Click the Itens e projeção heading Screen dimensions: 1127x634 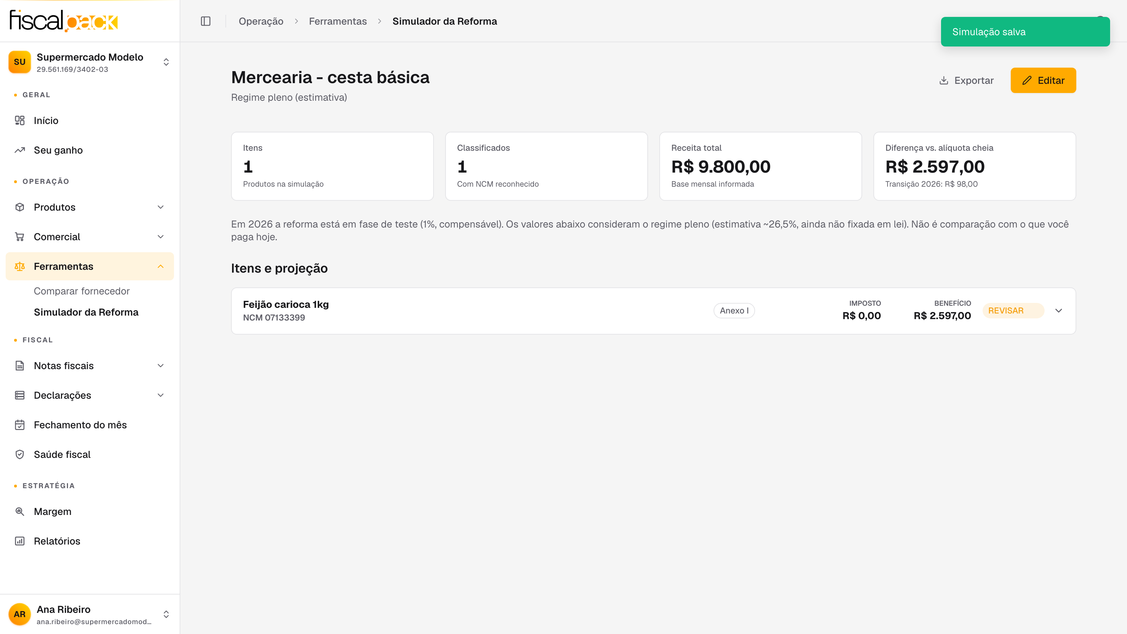(280, 268)
